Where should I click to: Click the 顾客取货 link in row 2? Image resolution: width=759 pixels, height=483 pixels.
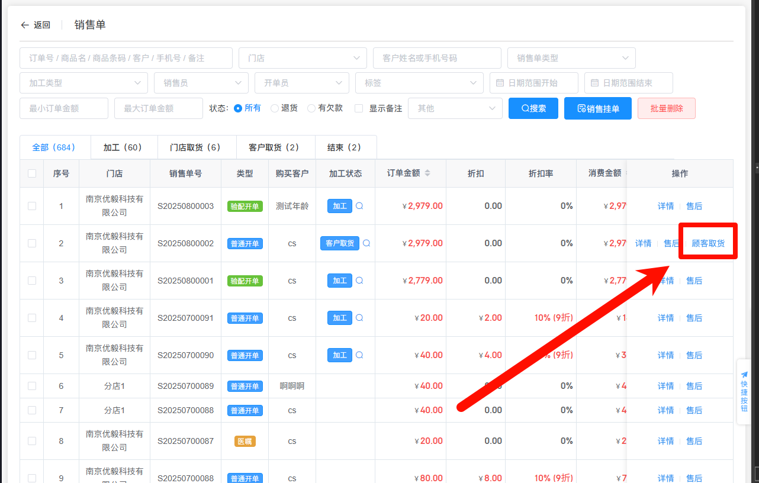click(708, 243)
